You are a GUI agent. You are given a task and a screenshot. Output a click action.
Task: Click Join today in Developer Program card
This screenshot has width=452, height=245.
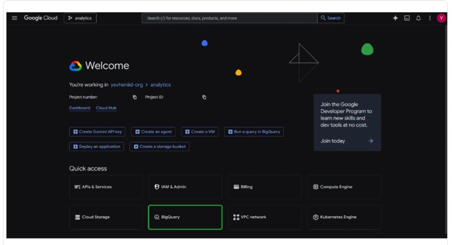coord(333,141)
